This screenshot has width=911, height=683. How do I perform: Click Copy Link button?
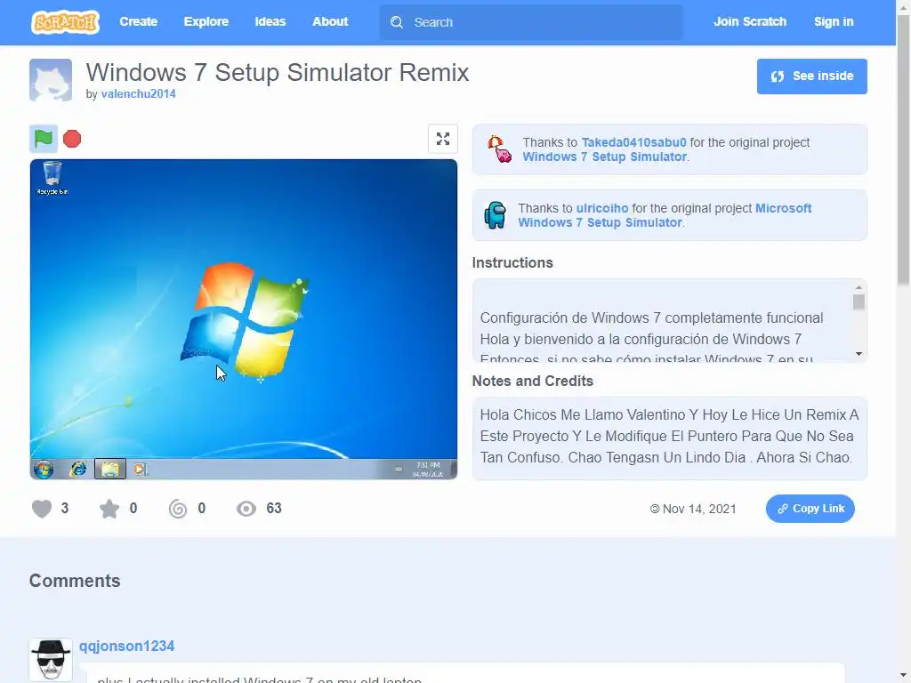(x=810, y=509)
